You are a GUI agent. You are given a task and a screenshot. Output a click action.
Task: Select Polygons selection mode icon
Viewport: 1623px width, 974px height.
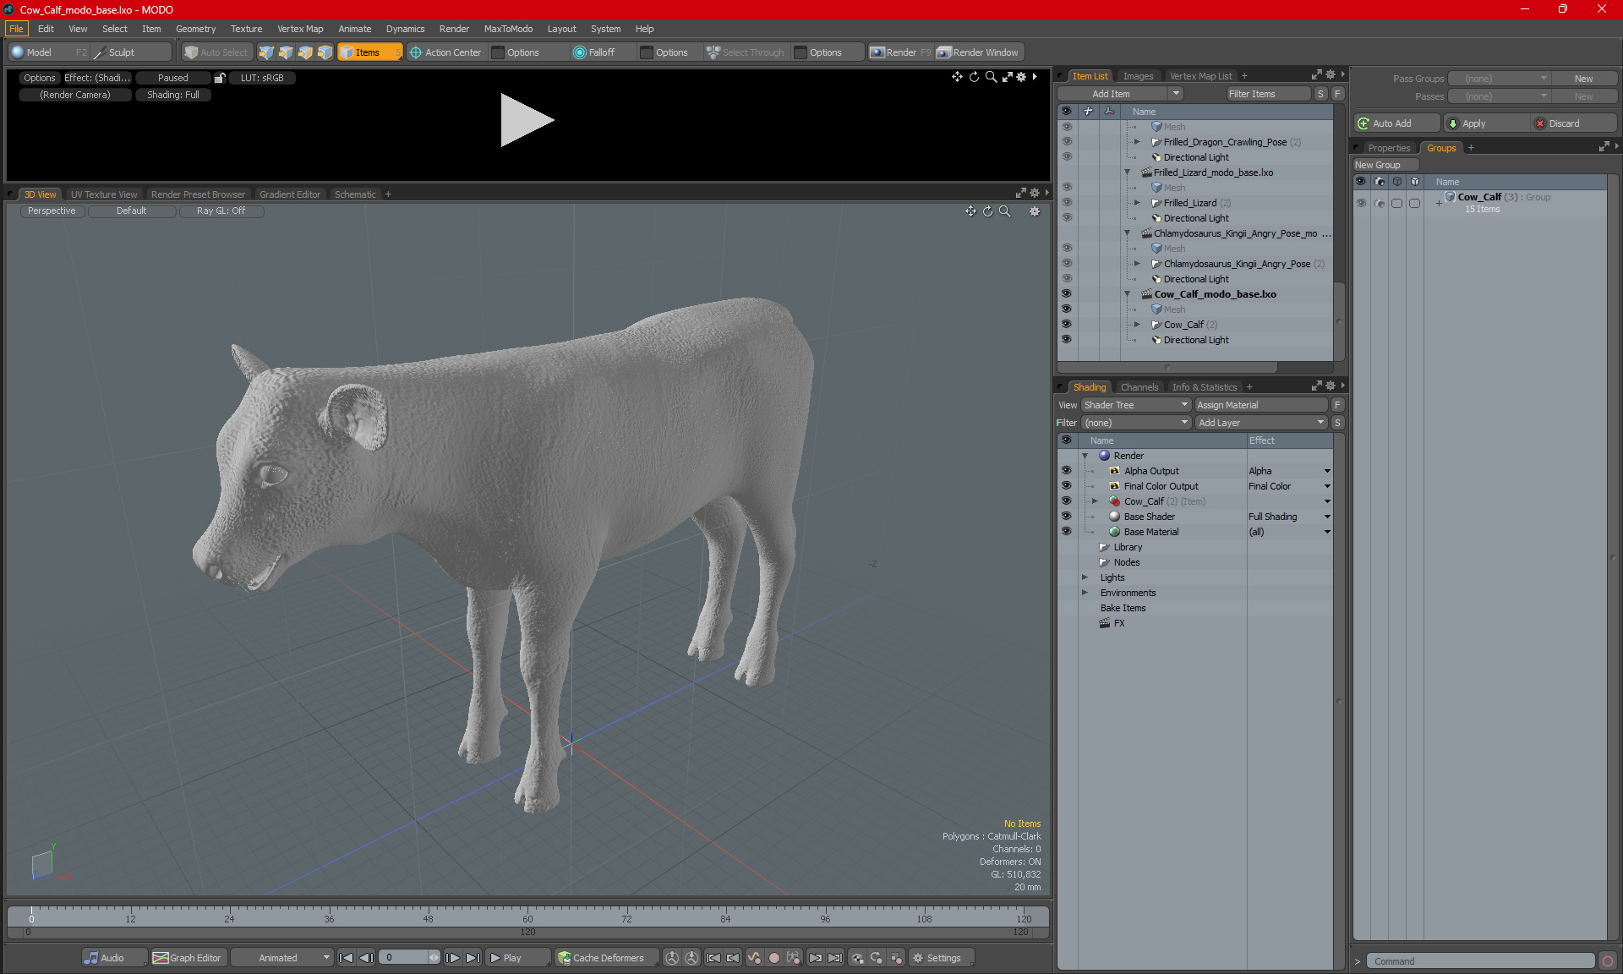305,52
